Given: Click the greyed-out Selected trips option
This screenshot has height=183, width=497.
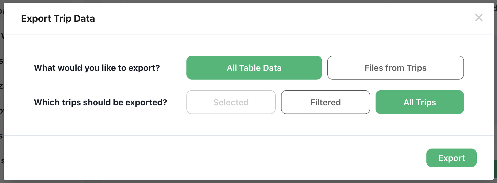Looking at the screenshot, I should tap(231, 102).
